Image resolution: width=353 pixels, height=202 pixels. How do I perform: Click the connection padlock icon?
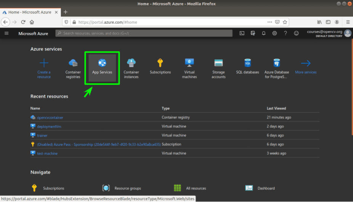point(74,22)
